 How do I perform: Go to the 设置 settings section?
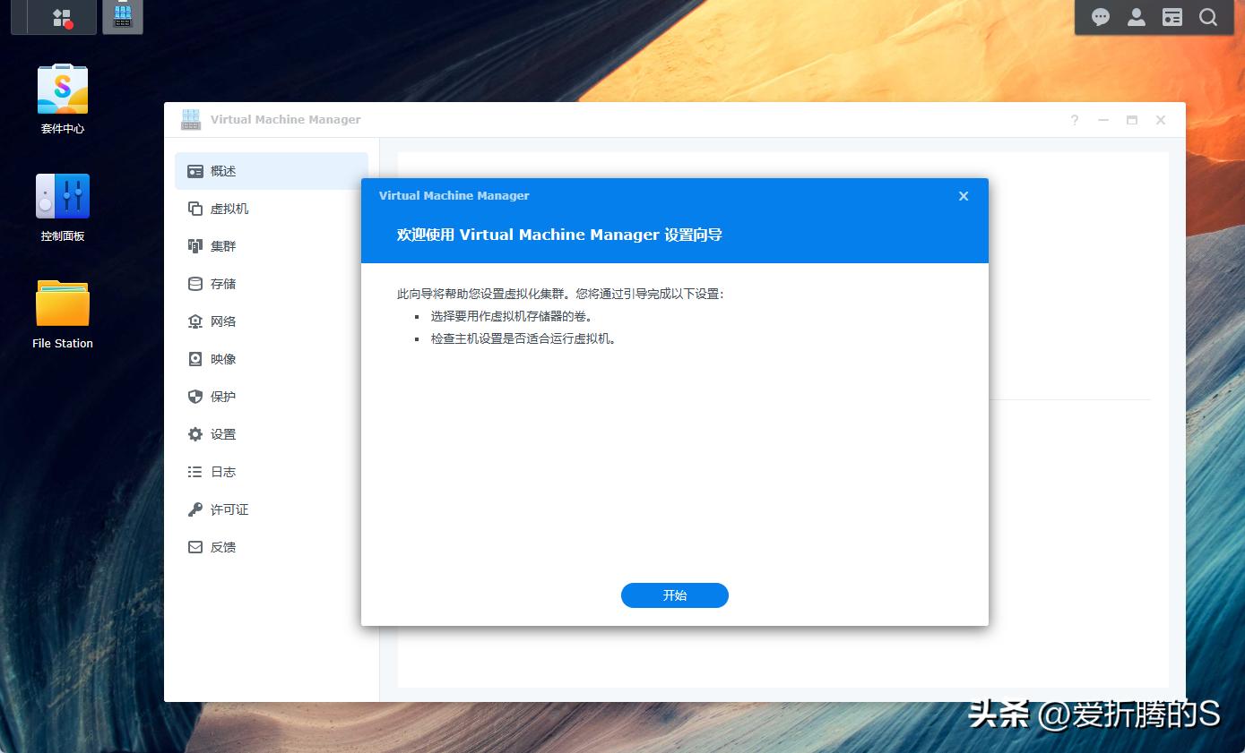pyautogui.click(x=222, y=433)
